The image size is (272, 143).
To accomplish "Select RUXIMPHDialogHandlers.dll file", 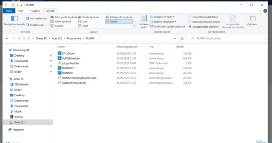I will pos(79,78).
